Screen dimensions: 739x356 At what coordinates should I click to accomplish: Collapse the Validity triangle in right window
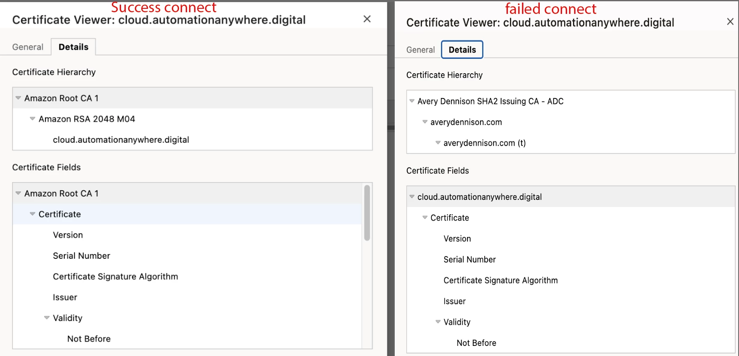438,322
